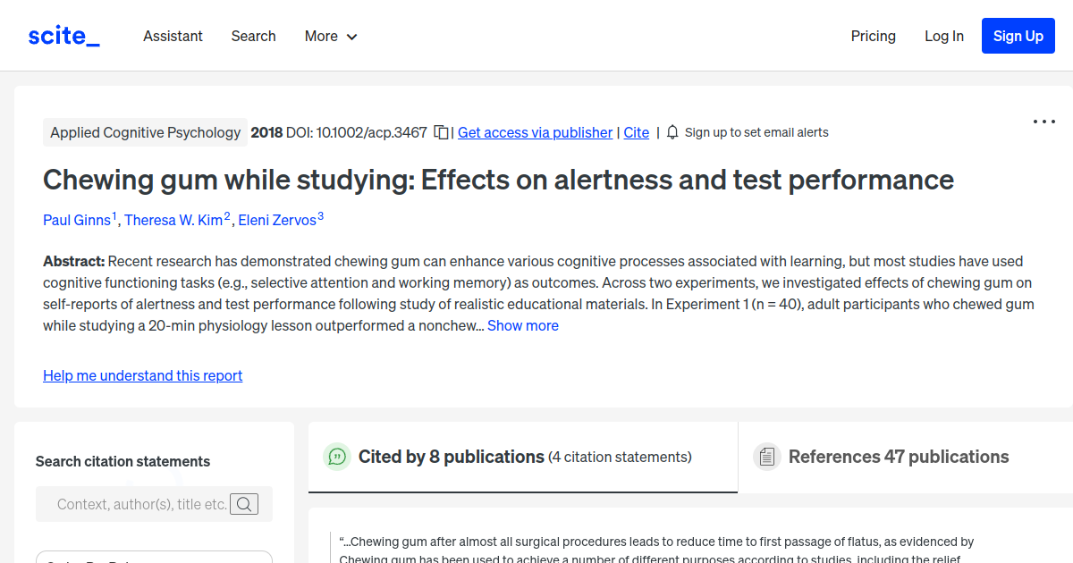Click Search in the navigation bar
The image size is (1073, 563).
point(253,36)
